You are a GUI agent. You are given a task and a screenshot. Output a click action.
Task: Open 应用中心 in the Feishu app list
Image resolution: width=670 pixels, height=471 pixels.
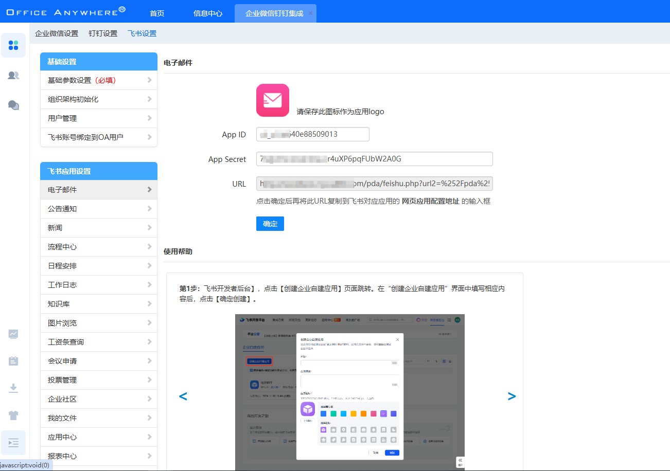click(99, 437)
